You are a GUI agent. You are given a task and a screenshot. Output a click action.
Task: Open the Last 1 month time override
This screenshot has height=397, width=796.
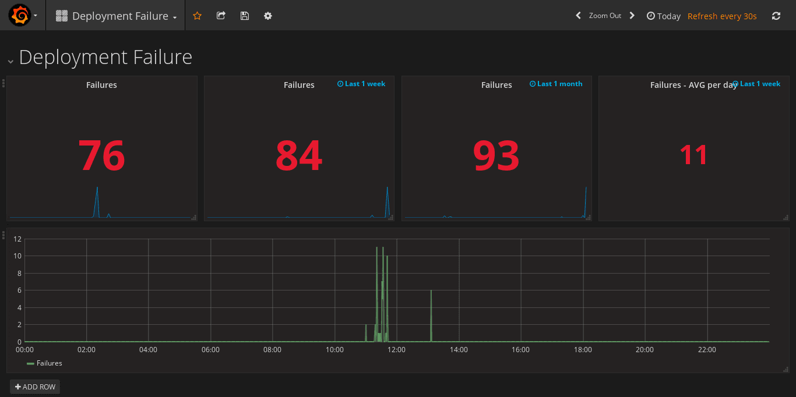(555, 83)
